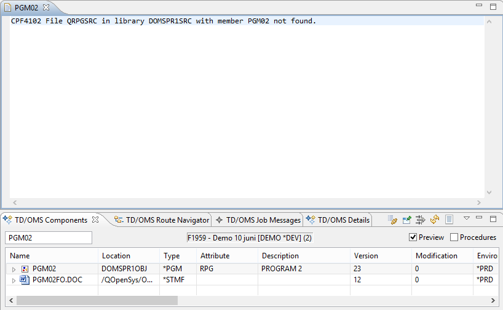Enable the Procedures checkbox
The height and width of the screenshot is (310, 503).
(454, 237)
